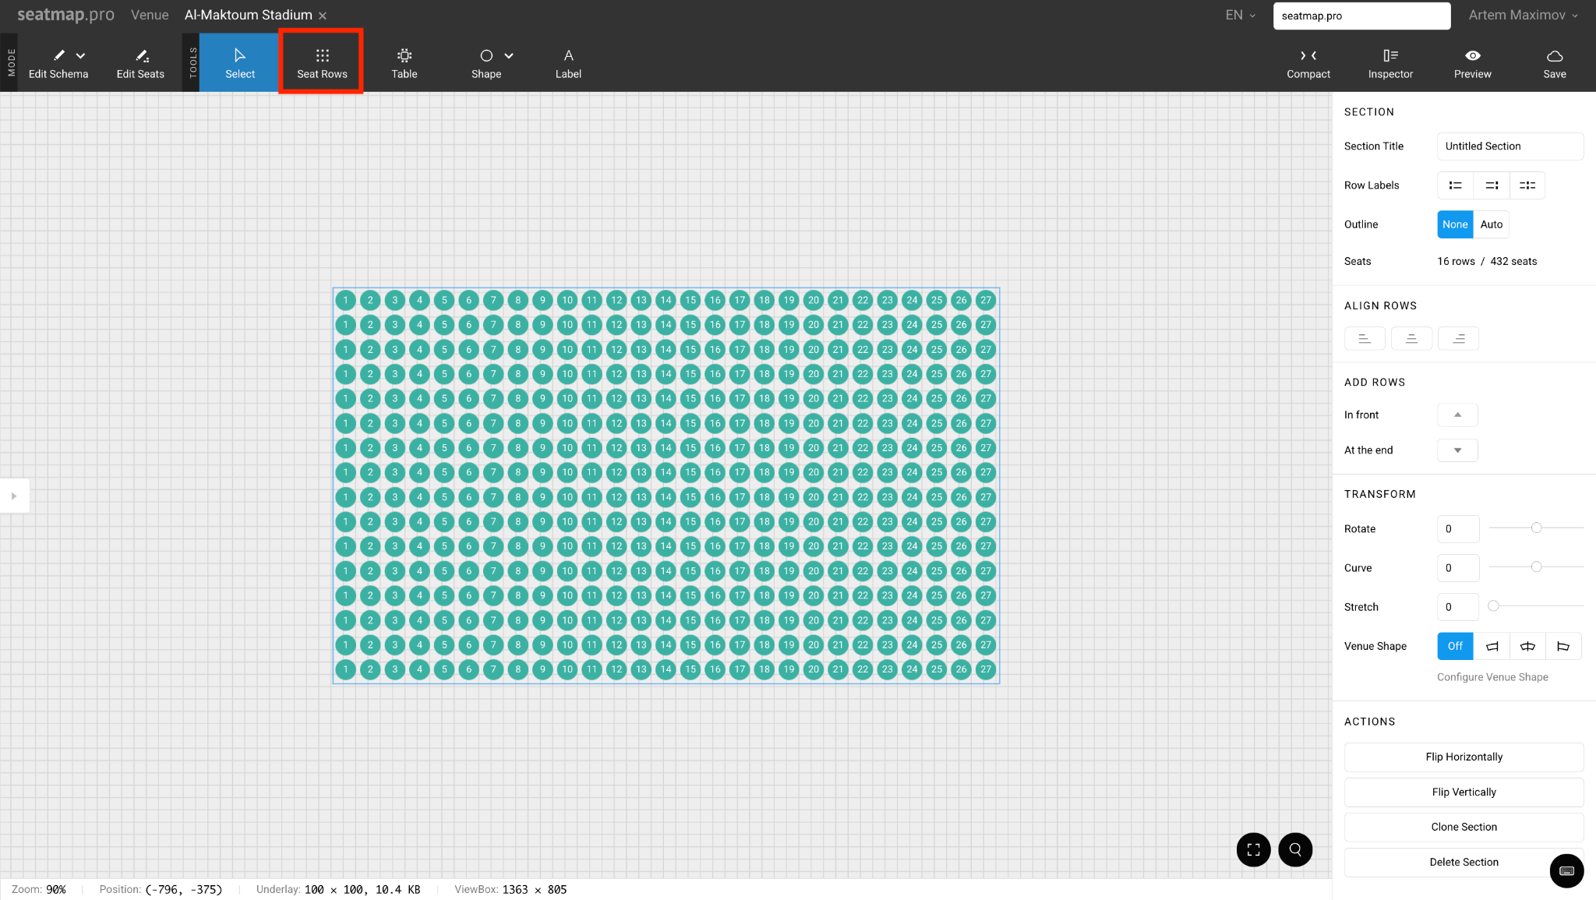
Task: Switch to Compact view
Action: [1308, 62]
